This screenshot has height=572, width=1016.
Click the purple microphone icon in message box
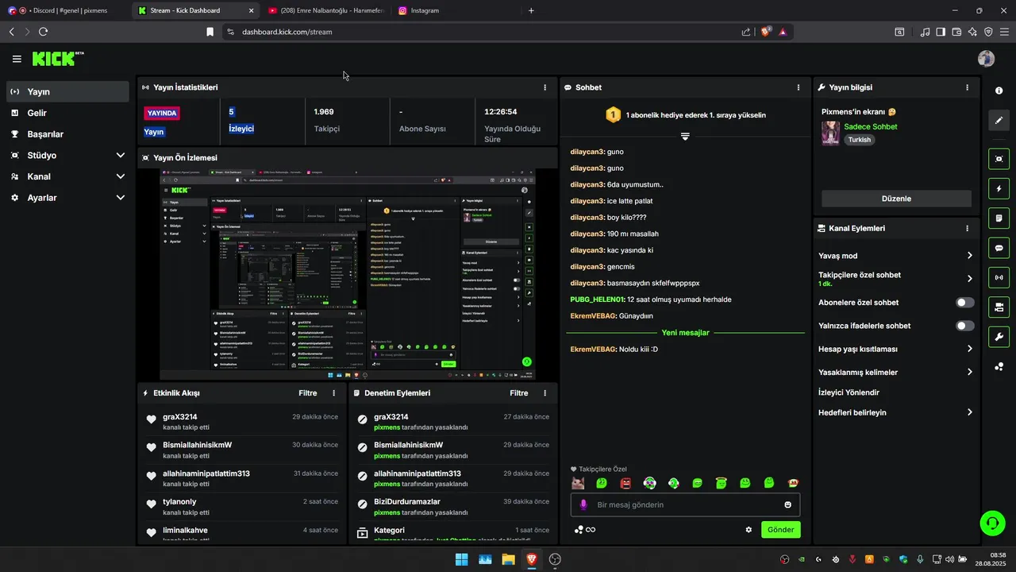tap(583, 504)
